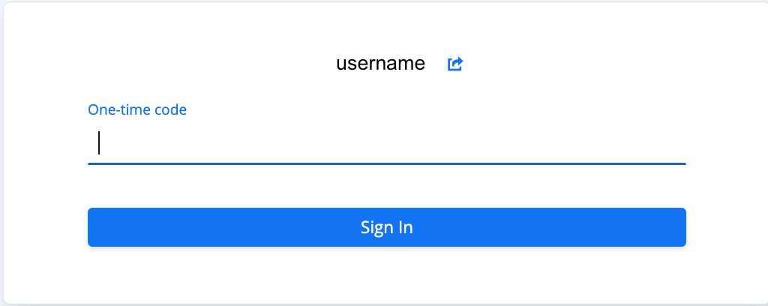Image resolution: width=768 pixels, height=306 pixels.
Task: Select the blue One-time code caption
Action: click(x=137, y=109)
